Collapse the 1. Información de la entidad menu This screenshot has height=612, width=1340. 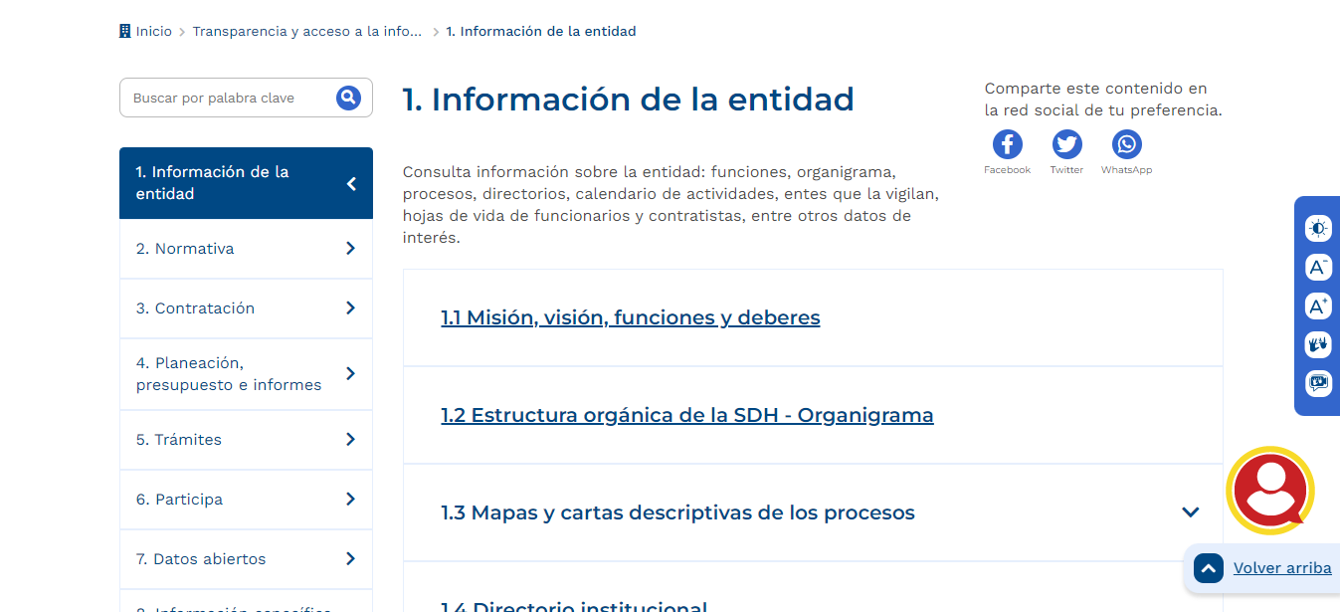[350, 183]
